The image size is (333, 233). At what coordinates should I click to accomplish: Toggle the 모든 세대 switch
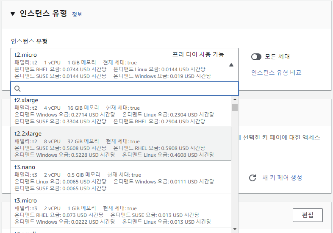tap(256, 57)
